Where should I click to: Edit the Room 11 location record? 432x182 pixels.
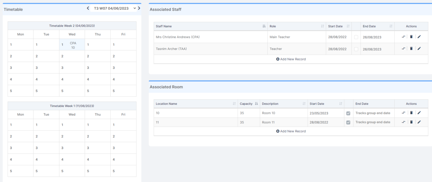point(419,122)
